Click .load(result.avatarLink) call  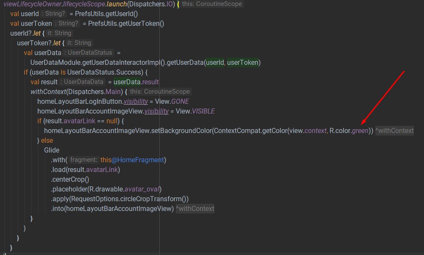[x=85, y=169]
